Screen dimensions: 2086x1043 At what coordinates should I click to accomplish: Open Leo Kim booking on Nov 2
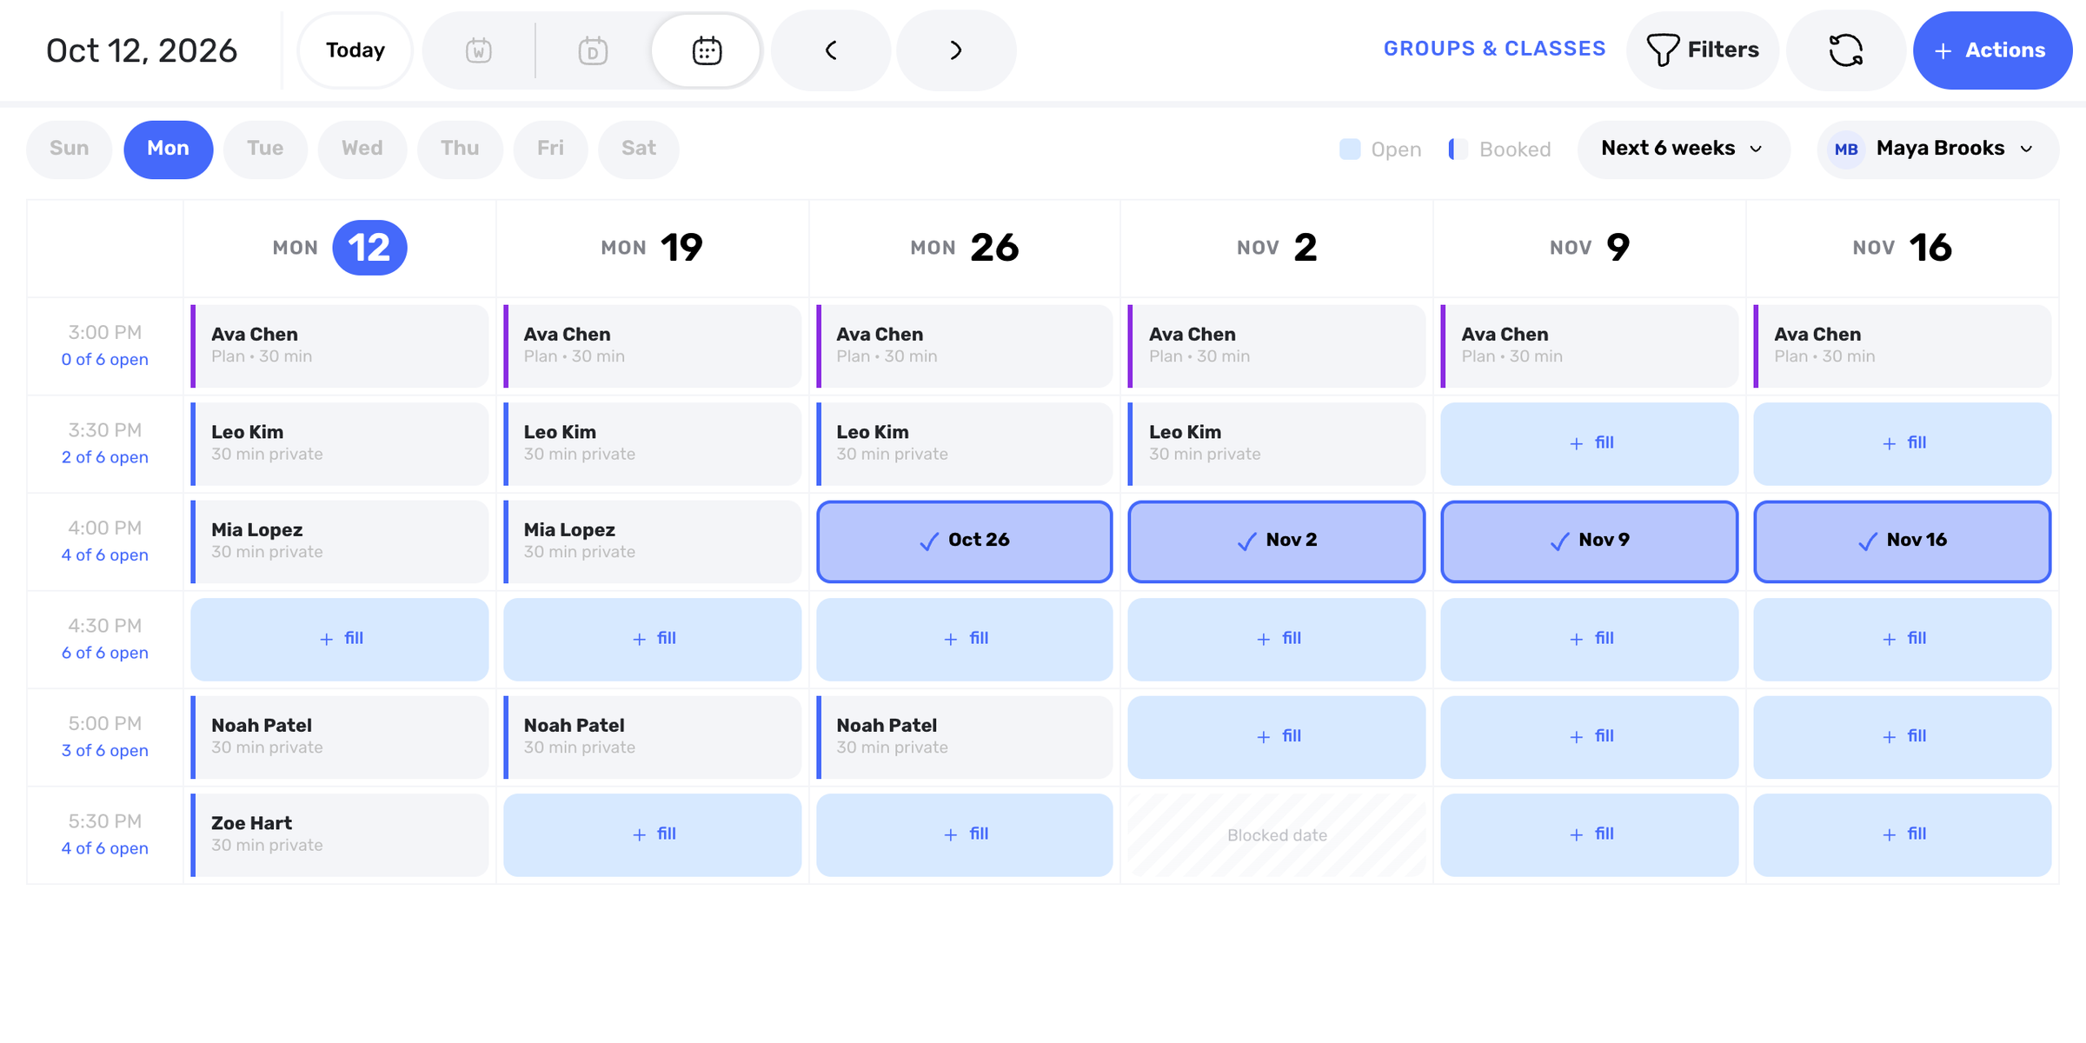point(1276,443)
